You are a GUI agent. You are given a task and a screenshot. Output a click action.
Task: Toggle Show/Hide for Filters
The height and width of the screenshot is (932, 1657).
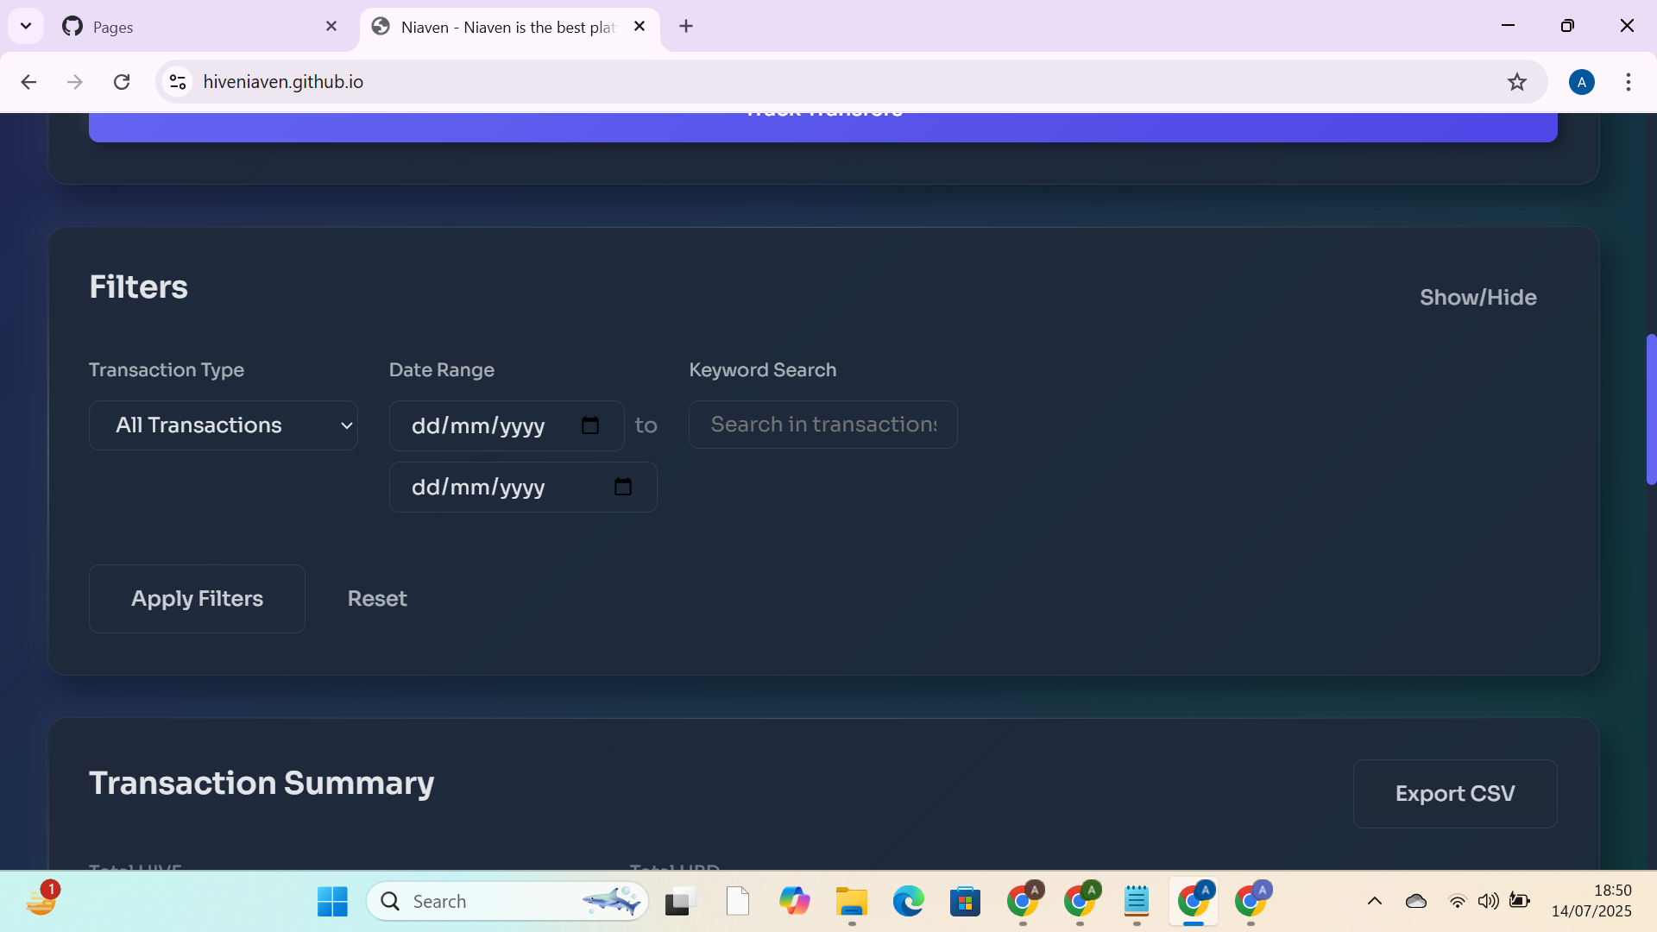click(x=1477, y=298)
